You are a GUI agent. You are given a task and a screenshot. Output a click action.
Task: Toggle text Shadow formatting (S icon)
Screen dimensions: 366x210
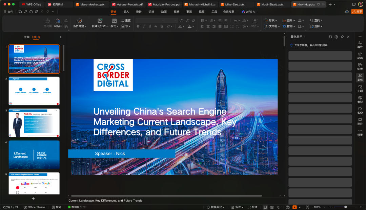(162, 26)
